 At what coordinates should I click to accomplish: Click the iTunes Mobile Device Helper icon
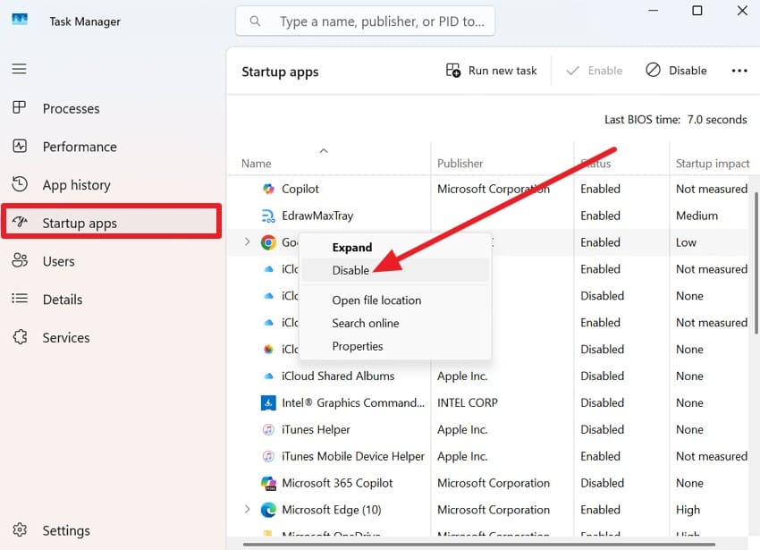[x=266, y=456]
